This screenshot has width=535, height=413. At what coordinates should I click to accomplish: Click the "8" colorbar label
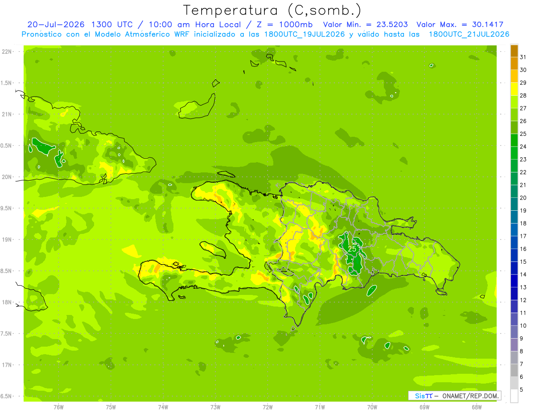(x=522, y=351)
